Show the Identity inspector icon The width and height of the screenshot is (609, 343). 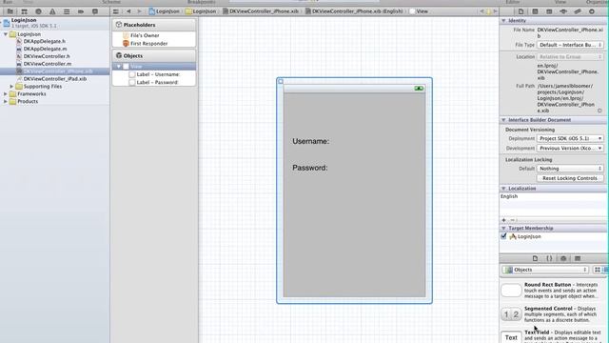point(535,11)
